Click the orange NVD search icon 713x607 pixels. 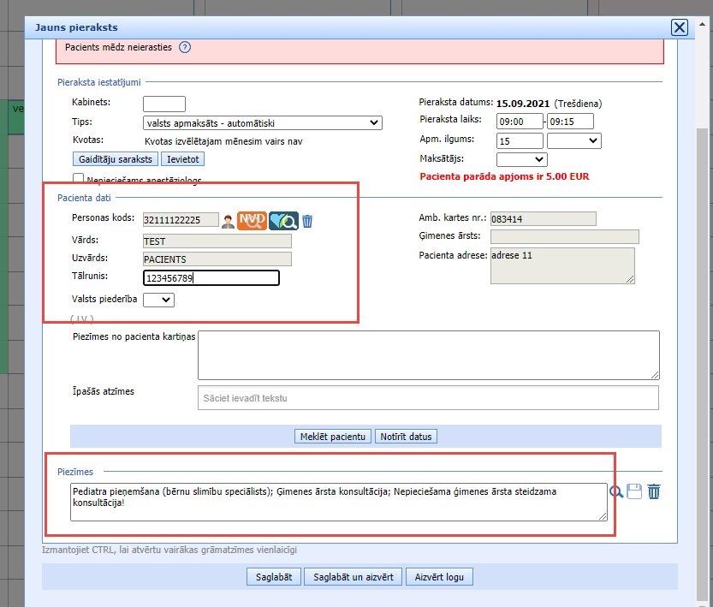pyautogui.click(x=252, y=221)
